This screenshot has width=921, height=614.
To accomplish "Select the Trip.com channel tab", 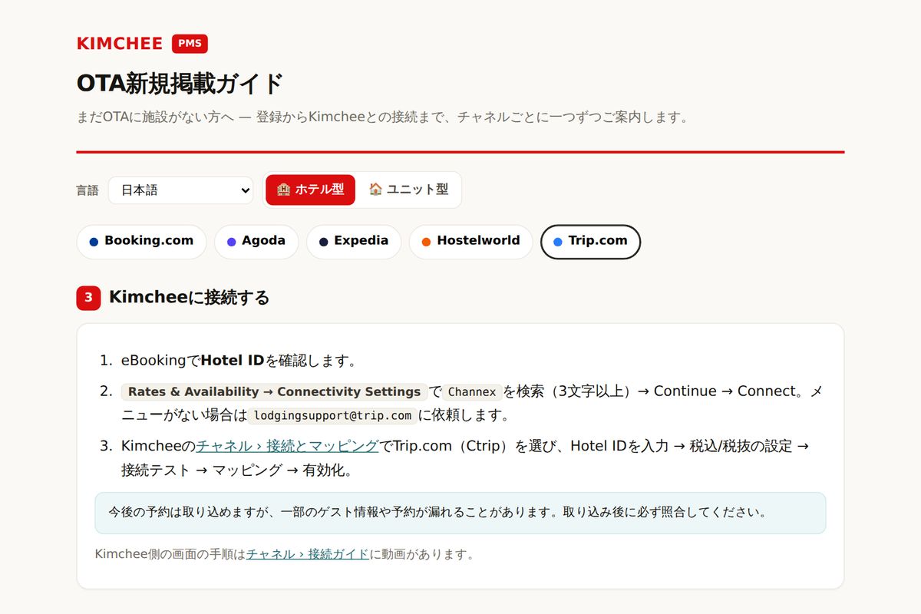I will (x=591, y=242).
